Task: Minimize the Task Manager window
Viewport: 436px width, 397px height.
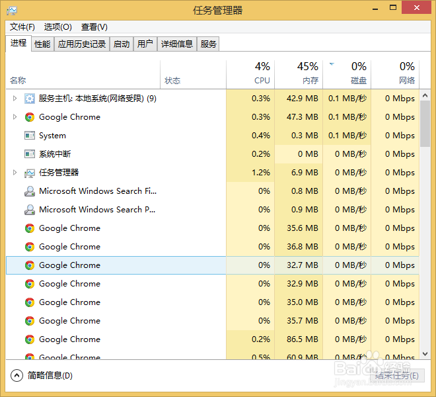Action: click(375, 8)
